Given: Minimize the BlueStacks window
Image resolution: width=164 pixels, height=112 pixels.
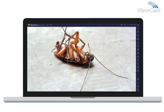Looking at the screenshot, I should tap(128, 25).
